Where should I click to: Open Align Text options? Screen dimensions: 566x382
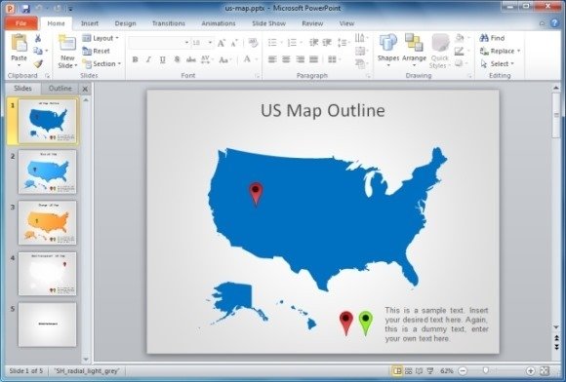pos(361,51)
